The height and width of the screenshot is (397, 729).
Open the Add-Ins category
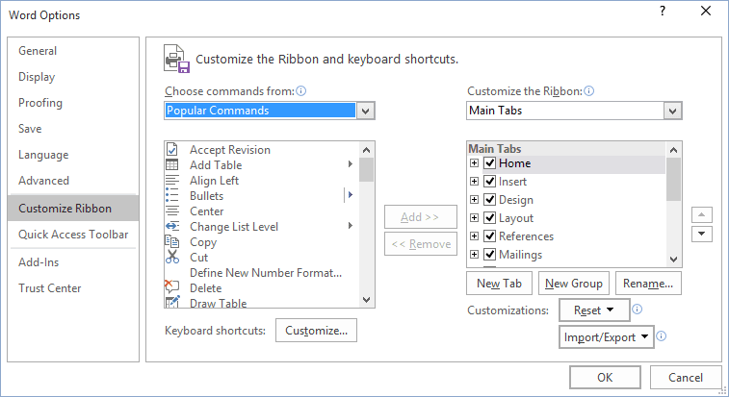[73, 262]
